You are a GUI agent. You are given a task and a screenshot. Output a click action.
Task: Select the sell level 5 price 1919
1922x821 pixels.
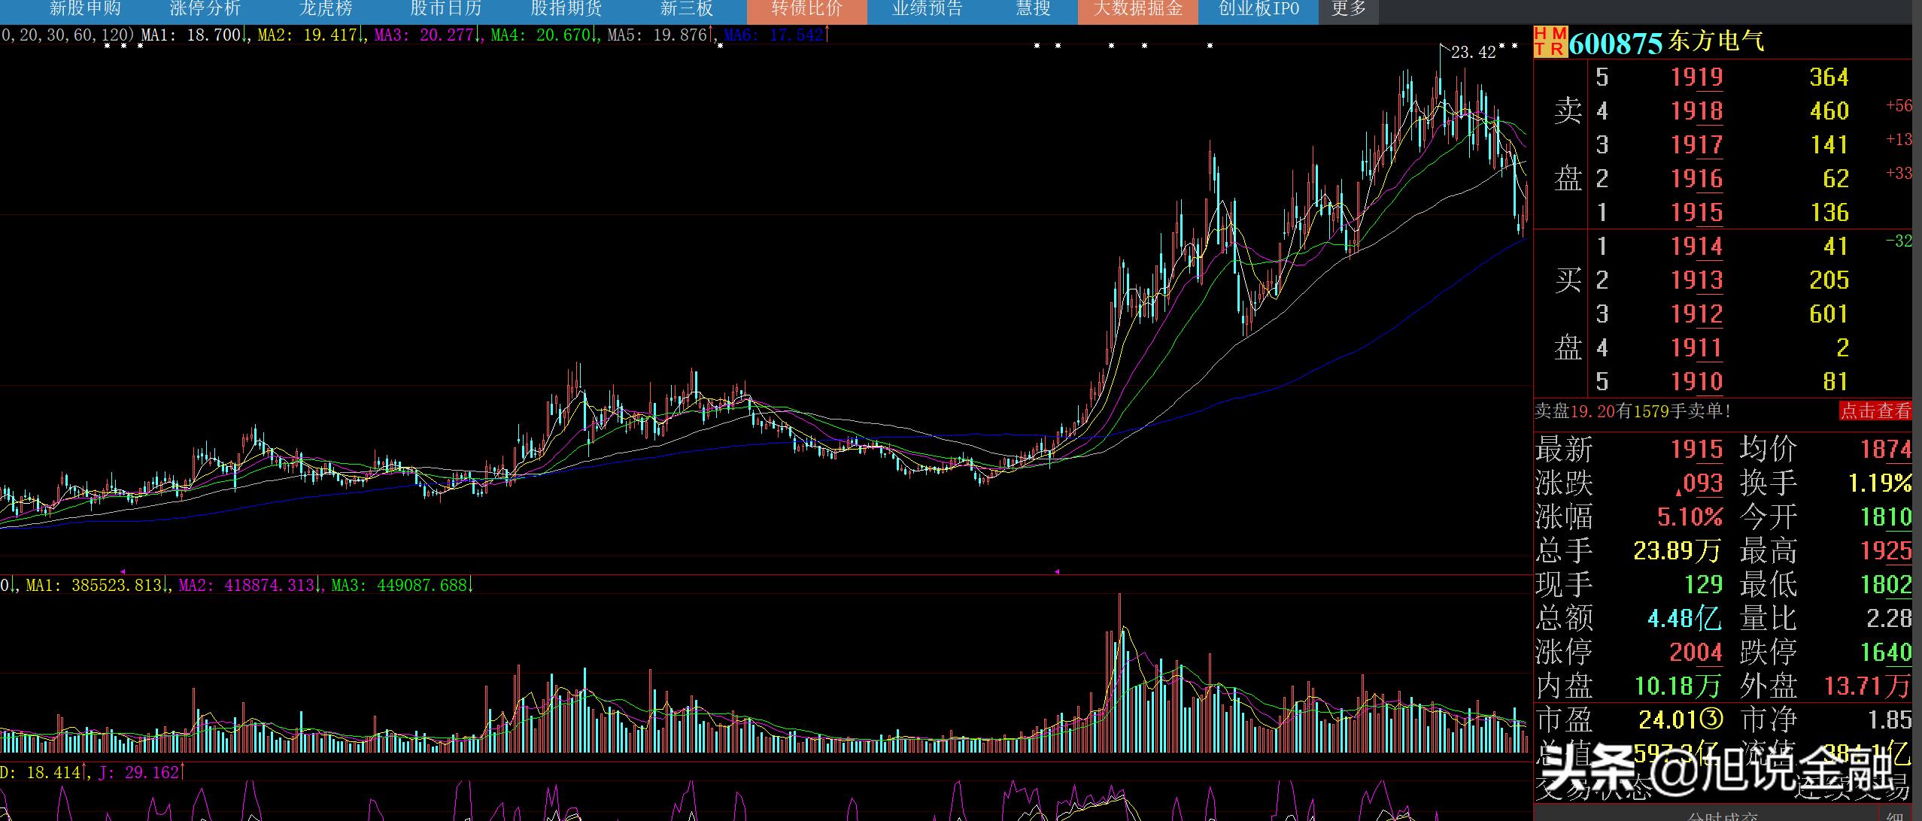1696,77
